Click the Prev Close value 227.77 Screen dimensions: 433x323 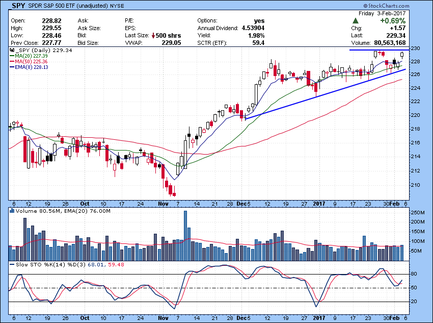51,43
